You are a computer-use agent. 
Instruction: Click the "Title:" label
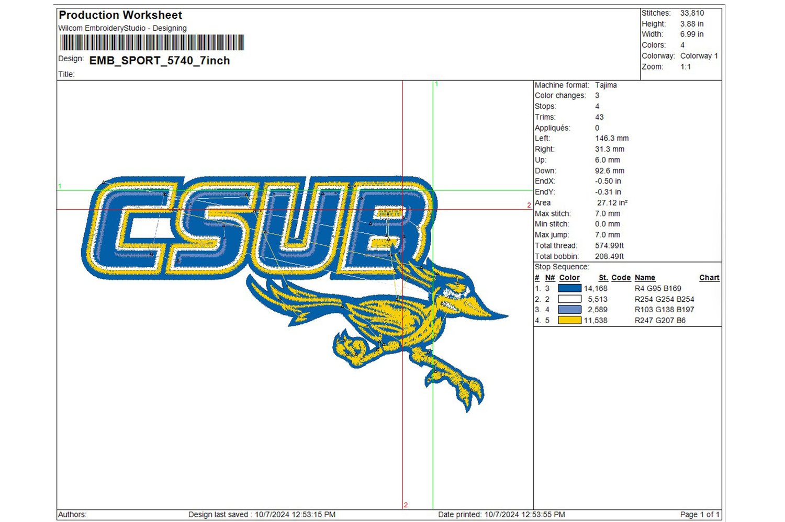pyautogui.click(x=66, y=74)
